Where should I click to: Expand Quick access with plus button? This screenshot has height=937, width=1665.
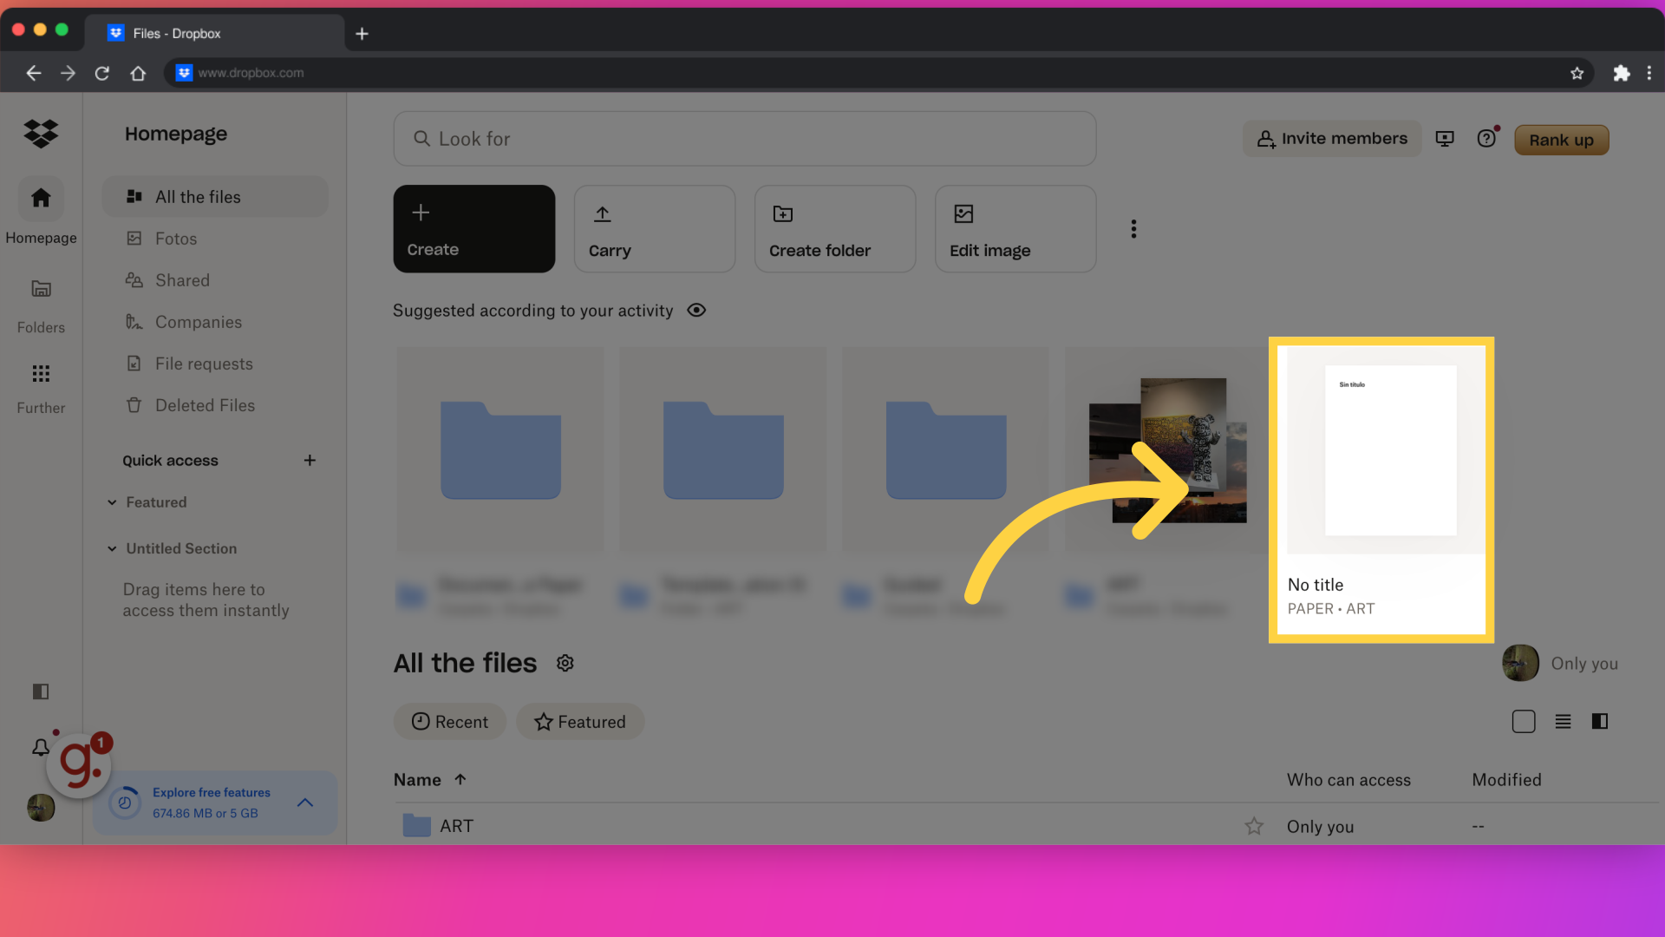tap(309, 460)
